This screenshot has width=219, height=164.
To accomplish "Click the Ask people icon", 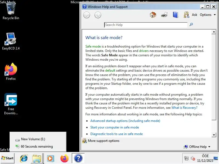I will pyautogui.click(x=186, y=15).
